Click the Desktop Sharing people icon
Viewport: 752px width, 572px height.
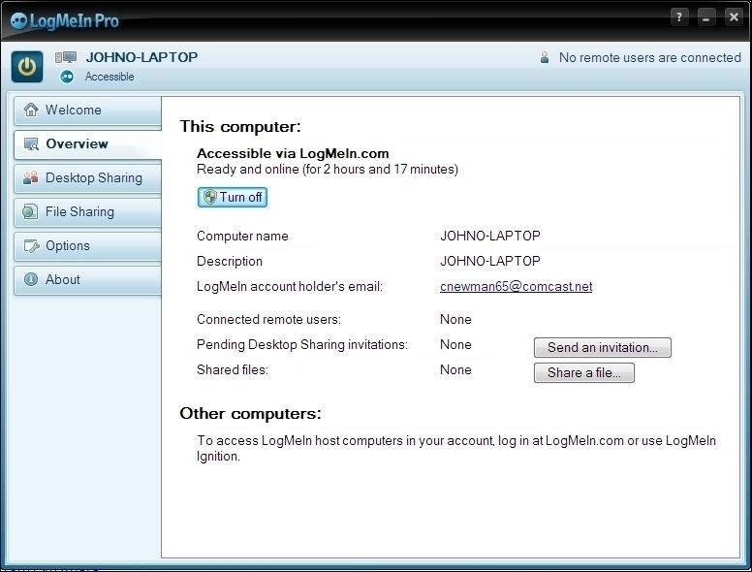tap(31, 177)
